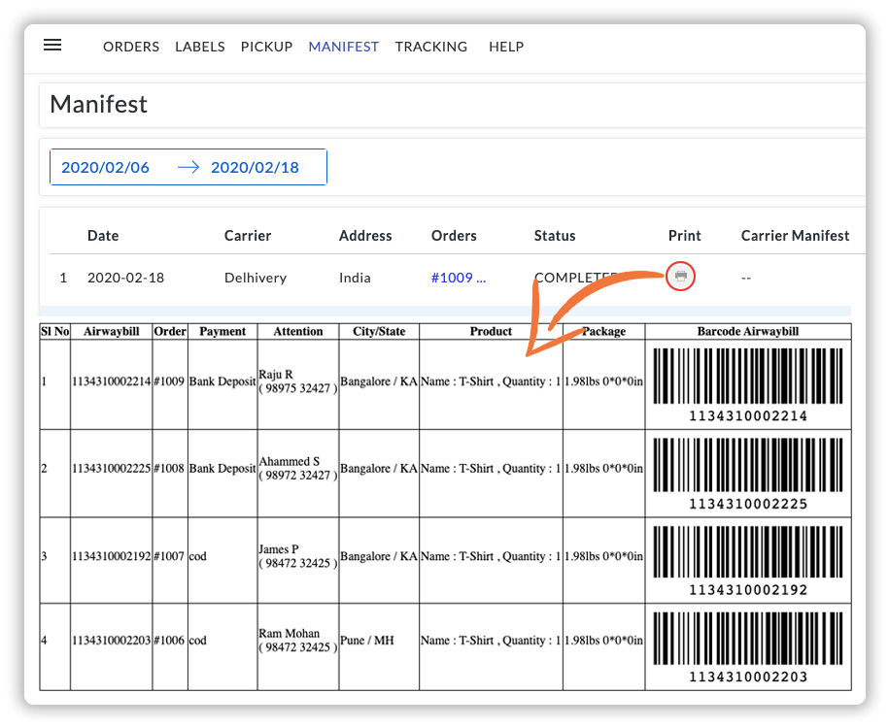The width and height of the screenshot is (889, 727).
Task: Select the MANIFEST tab
Action: tap(344, 47)
